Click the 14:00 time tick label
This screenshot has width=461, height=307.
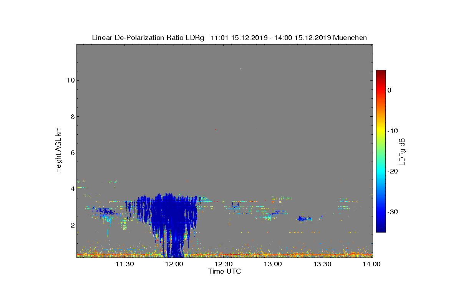[371, 264]
